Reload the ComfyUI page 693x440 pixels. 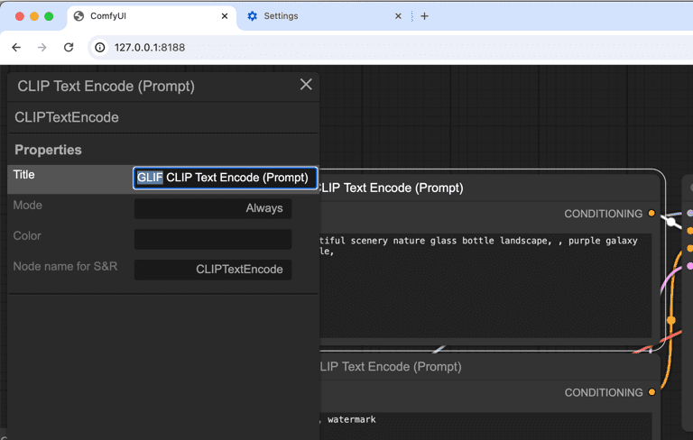pos(69,47)
